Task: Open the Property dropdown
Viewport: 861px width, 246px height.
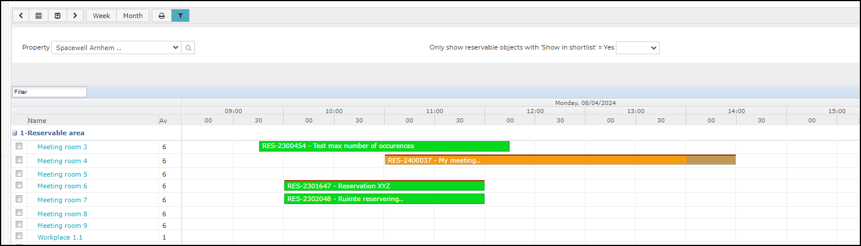Action: tap(116, 48)
